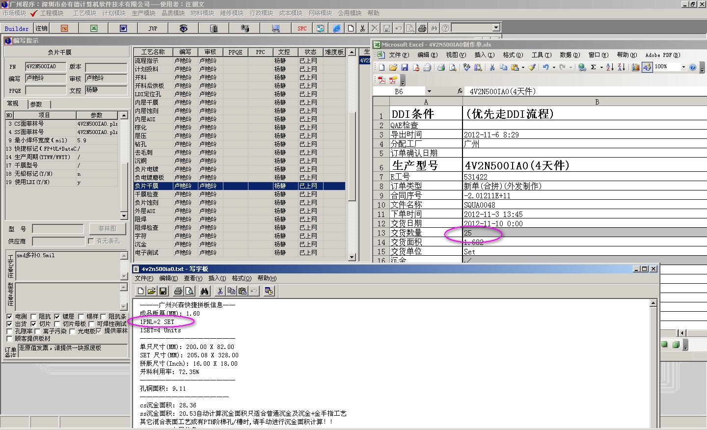Open Excel 数据(D) menu

pos(570,55)
